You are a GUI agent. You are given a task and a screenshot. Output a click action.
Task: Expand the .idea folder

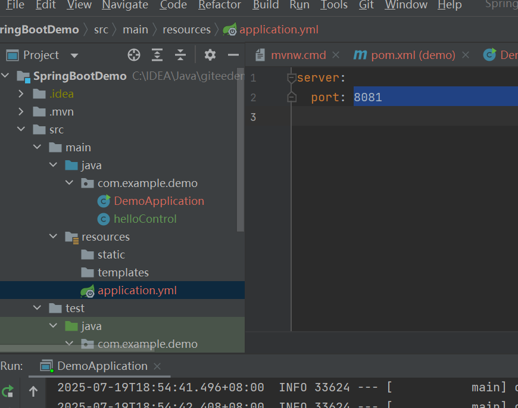pos(21,94)
